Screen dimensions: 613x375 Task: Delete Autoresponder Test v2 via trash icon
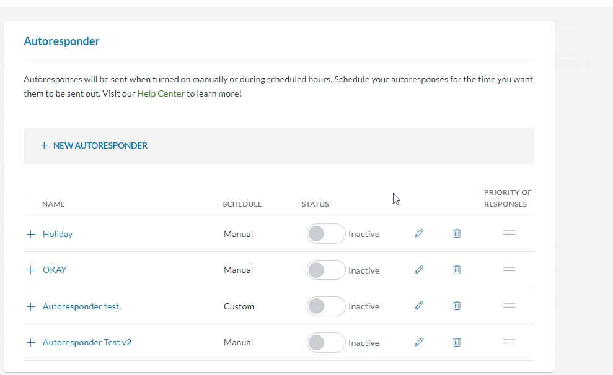coord(457,342)
